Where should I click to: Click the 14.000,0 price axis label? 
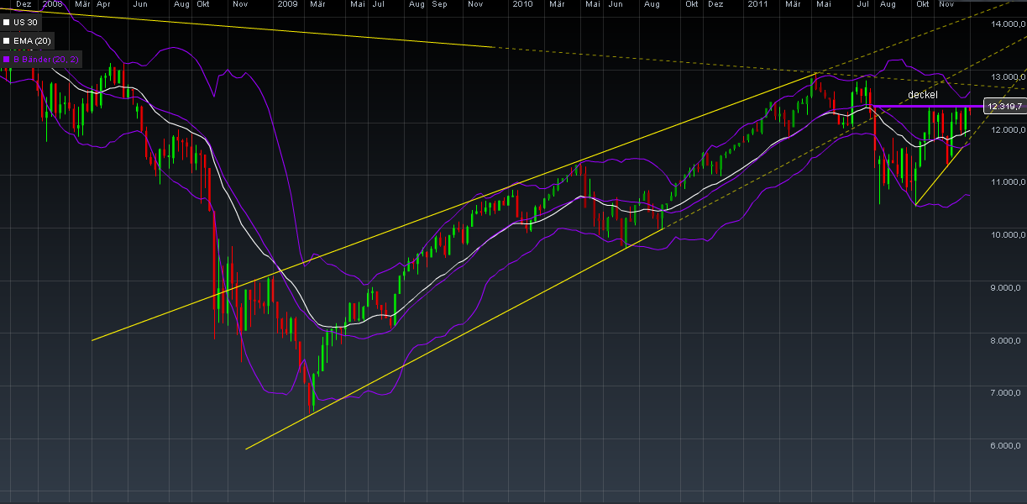[1007, 24]
